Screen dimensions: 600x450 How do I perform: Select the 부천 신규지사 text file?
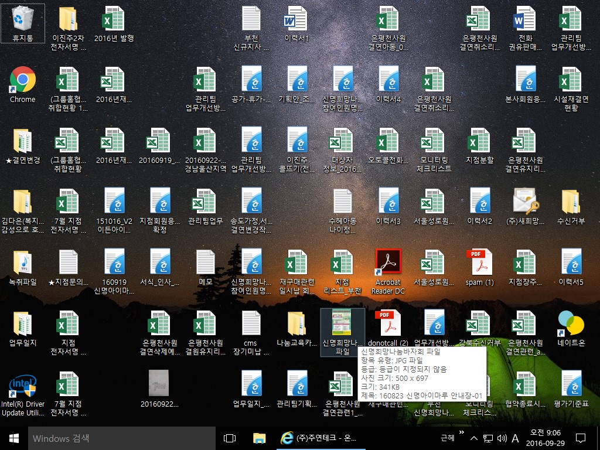pos(251,28)
